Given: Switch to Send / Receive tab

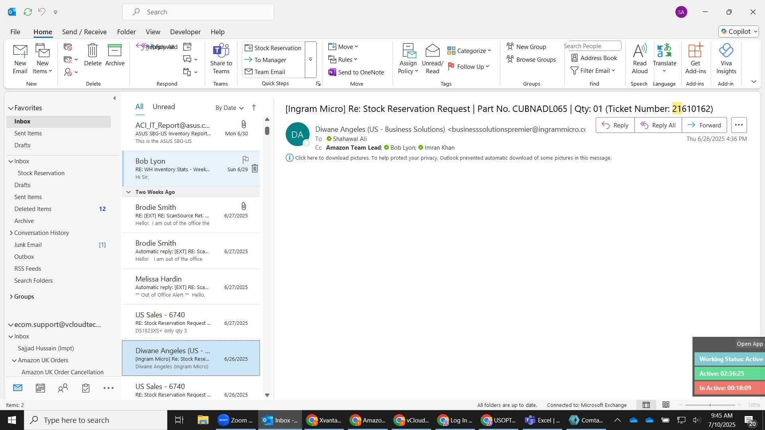Looking at the screenshot, I should pyautogui.click(x=84, y=31).
